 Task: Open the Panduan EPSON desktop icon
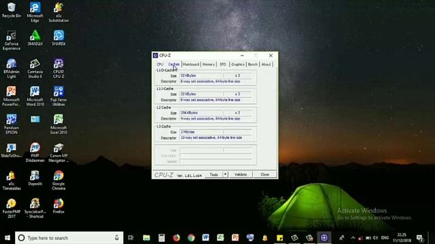pyautogui.click(x=12, y=124)
